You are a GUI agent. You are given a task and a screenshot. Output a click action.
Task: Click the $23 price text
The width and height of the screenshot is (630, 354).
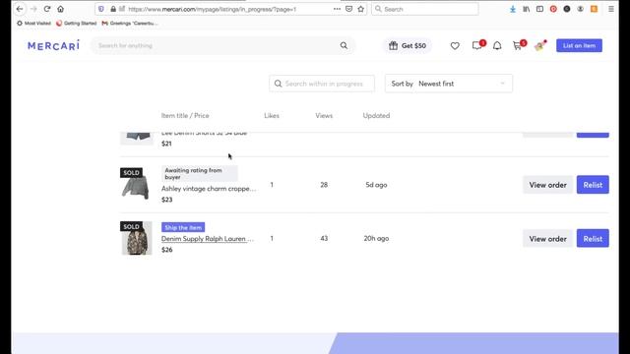166,200
